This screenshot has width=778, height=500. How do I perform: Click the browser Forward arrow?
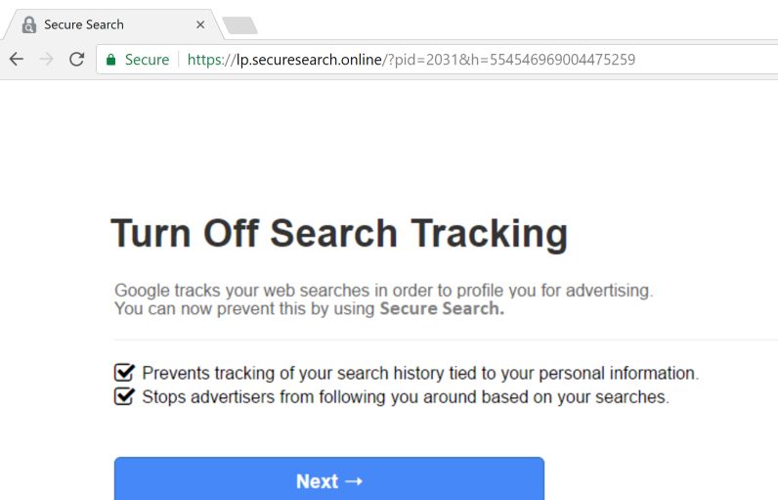(x=46, y=60)
